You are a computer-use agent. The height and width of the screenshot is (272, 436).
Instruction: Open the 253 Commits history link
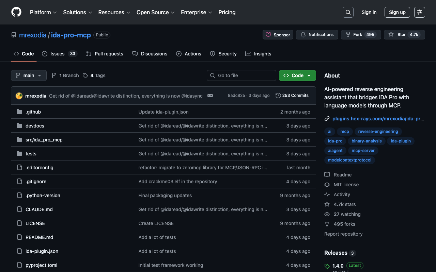click(x=292, y=96)
